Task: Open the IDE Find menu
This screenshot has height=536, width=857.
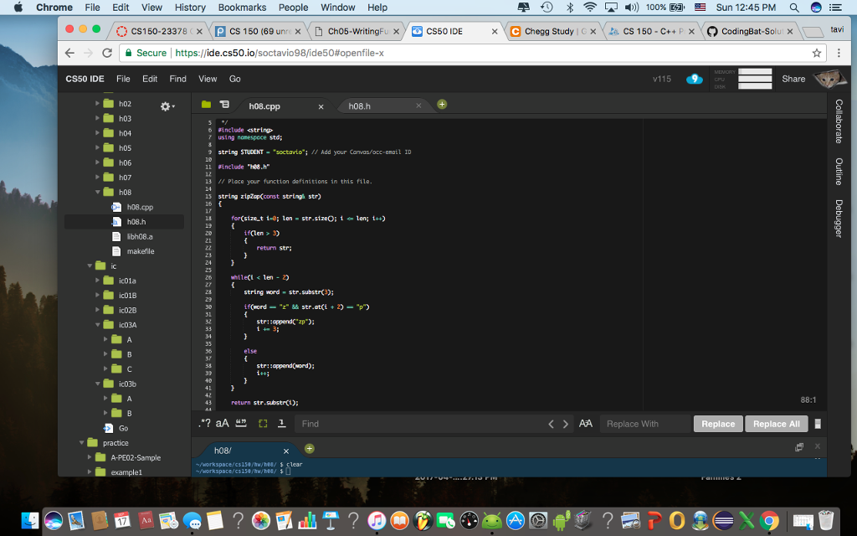Action: 177,79
